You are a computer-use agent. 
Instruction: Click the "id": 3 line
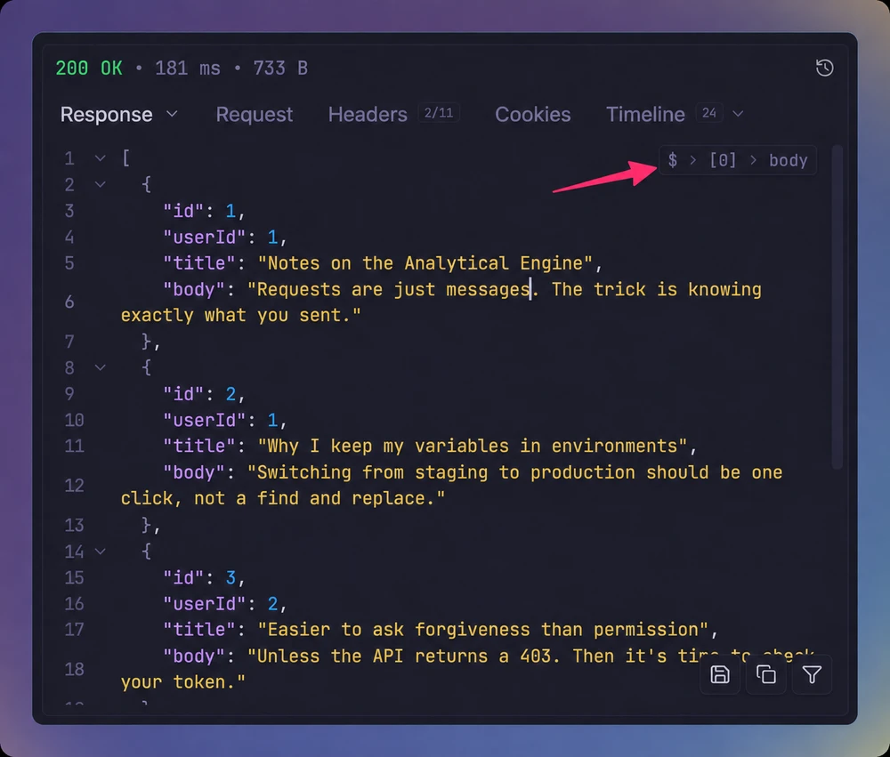[204, 577]
